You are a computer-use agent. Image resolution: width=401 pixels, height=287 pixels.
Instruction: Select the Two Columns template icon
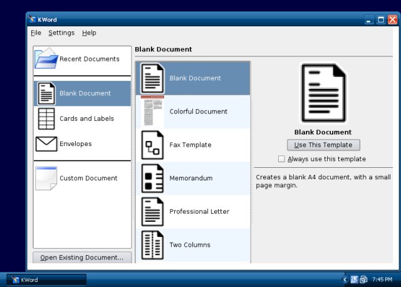pyautogui.click(x=152, y=245)
